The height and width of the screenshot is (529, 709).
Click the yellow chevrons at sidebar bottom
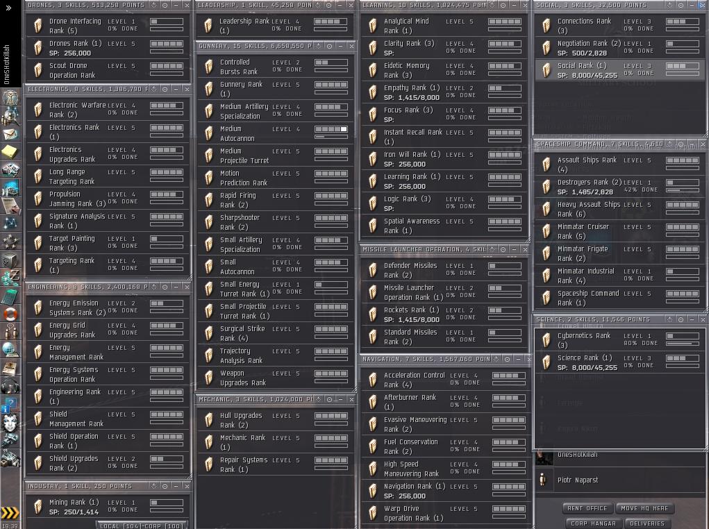click(10, 513)
